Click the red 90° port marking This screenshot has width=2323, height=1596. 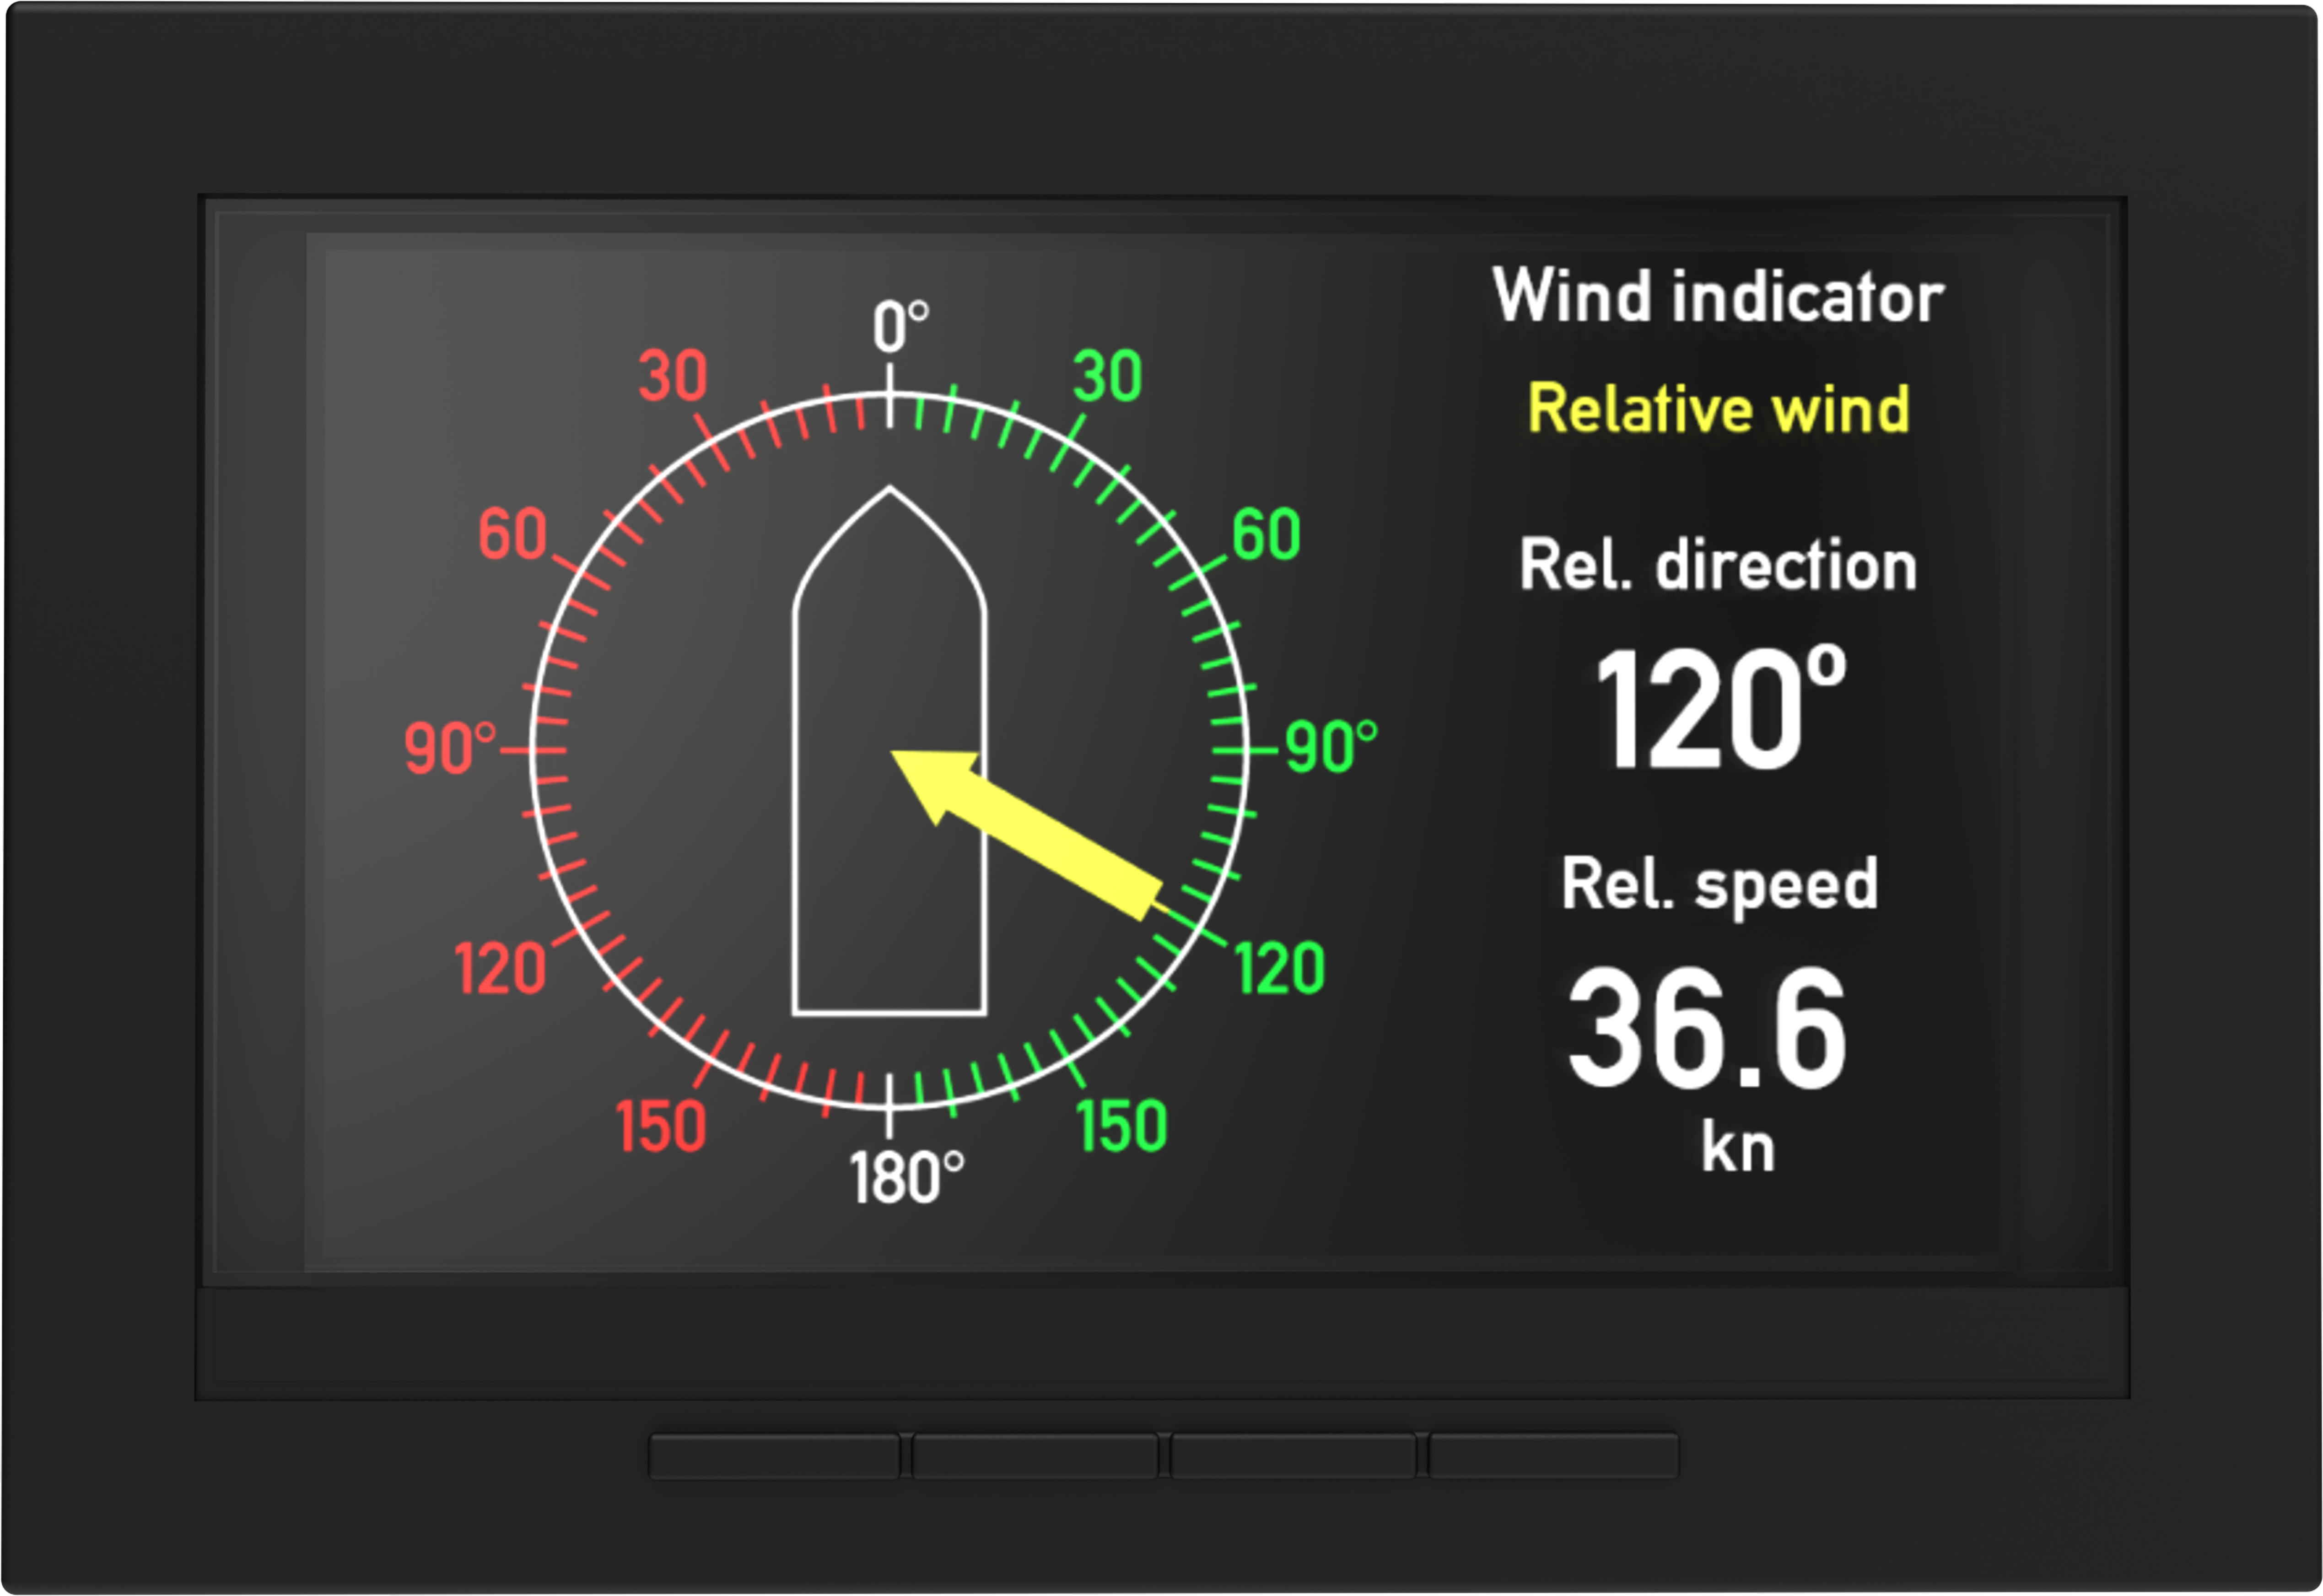(x=449, y=745)
